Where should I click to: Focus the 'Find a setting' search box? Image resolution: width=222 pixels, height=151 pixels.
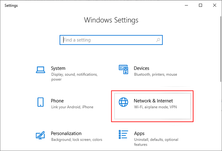[108, 40]
